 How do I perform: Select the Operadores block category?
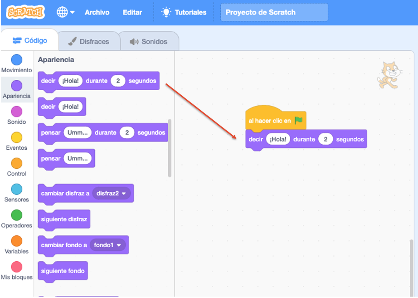tap(16, 219)
